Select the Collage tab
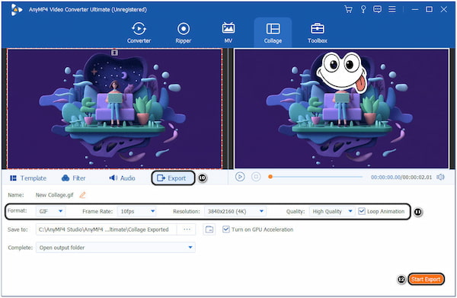This screenshot has height=298, width=457. 273,33
